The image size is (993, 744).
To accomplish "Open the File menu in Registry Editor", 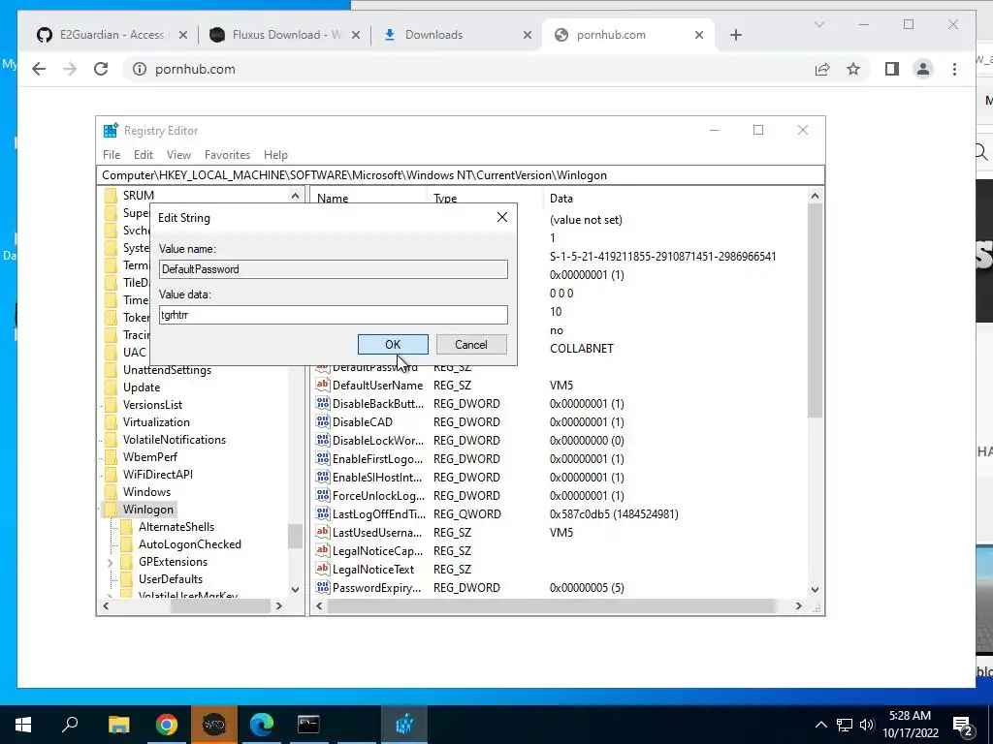I will click(112, 154).
